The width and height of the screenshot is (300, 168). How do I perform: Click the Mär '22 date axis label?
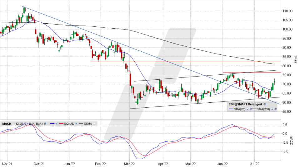pos(129,164)
